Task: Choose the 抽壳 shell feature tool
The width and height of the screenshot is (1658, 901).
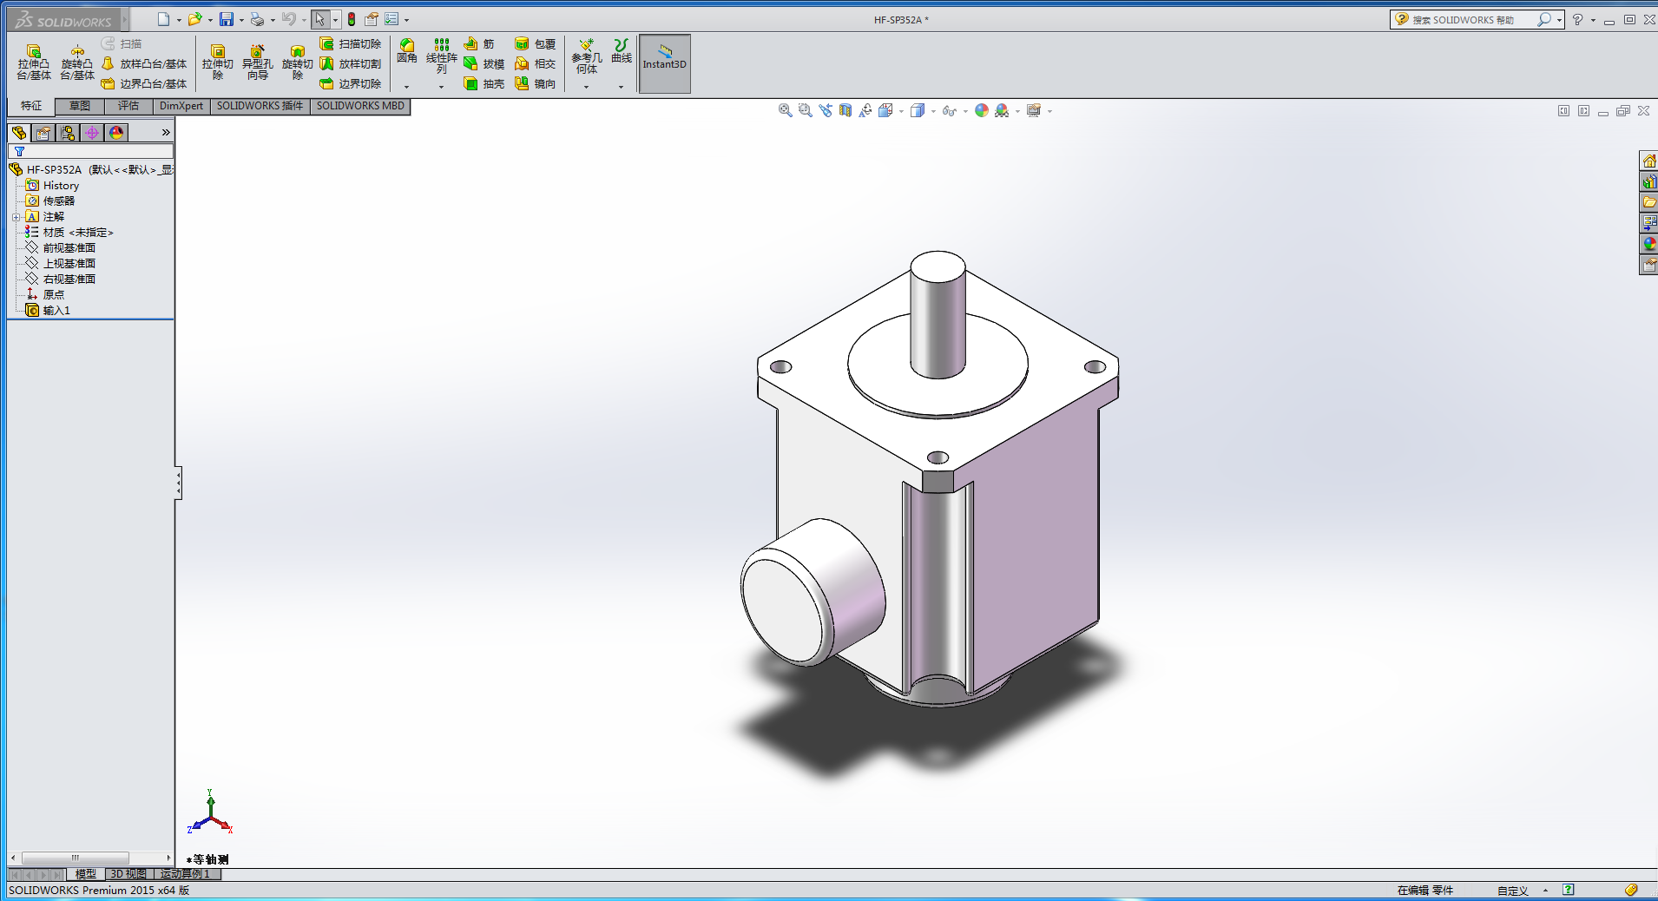Action: click(484, 84)
